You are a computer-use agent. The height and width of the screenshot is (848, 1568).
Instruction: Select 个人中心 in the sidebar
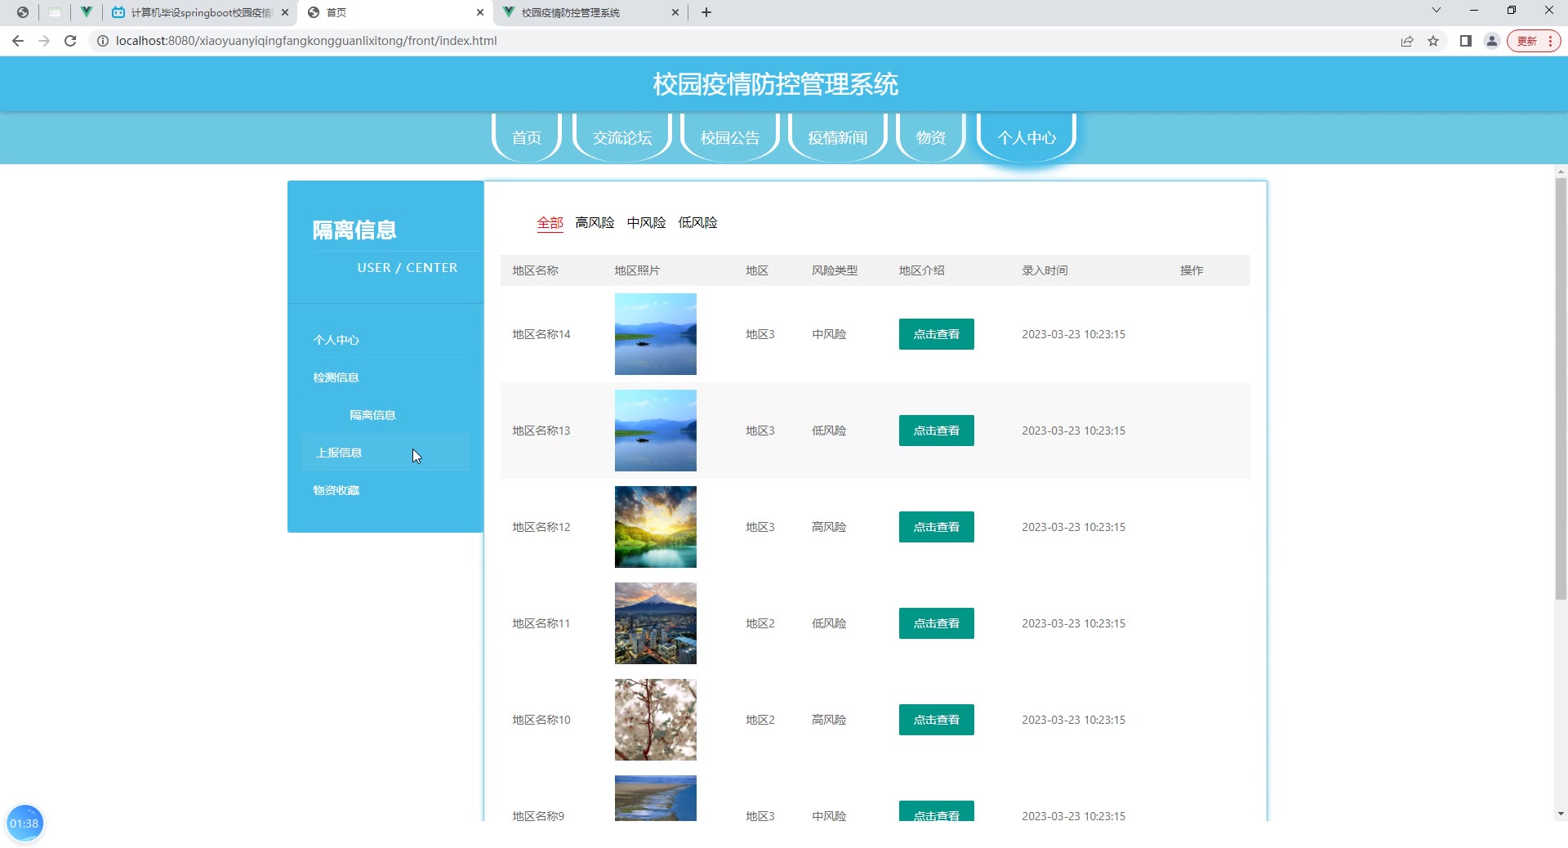coord(385,340)
